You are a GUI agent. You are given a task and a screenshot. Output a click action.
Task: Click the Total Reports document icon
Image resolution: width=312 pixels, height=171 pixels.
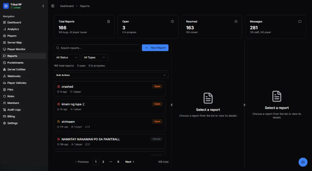pos(108,22)
